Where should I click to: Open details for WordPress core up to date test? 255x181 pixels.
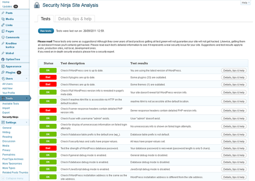[x=234, y=70]
